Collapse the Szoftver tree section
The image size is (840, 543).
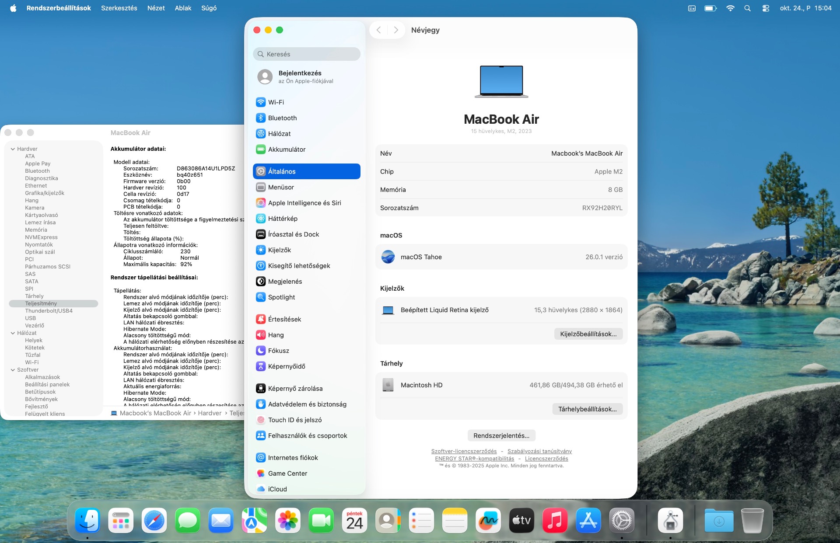[13, 370]
